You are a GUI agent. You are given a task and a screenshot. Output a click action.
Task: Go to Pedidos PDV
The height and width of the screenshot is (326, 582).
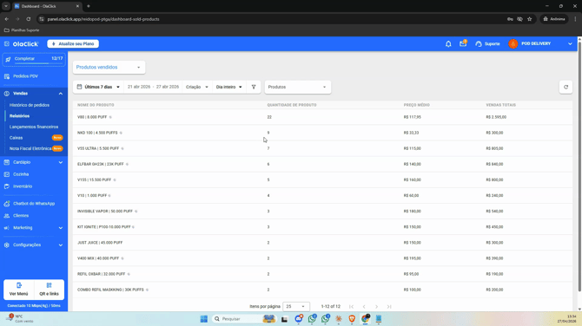25,76
